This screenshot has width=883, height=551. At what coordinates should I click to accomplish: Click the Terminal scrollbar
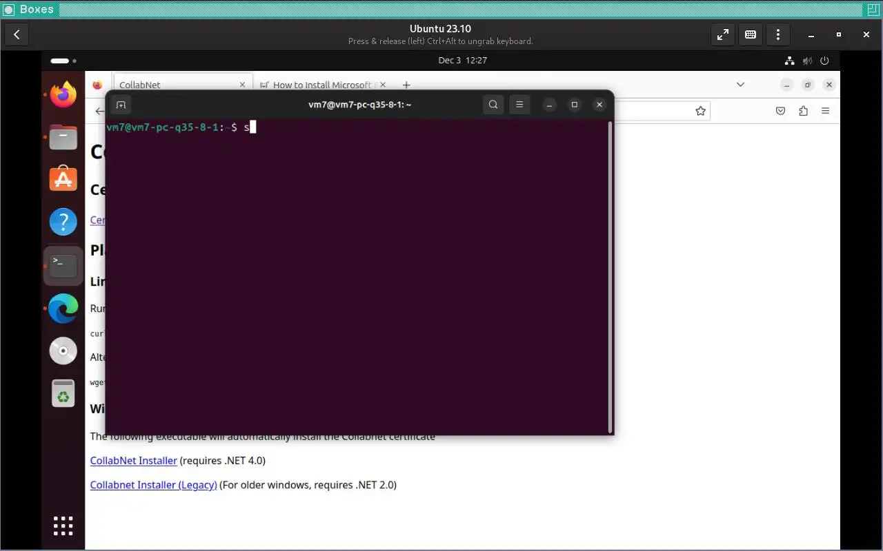610,277
